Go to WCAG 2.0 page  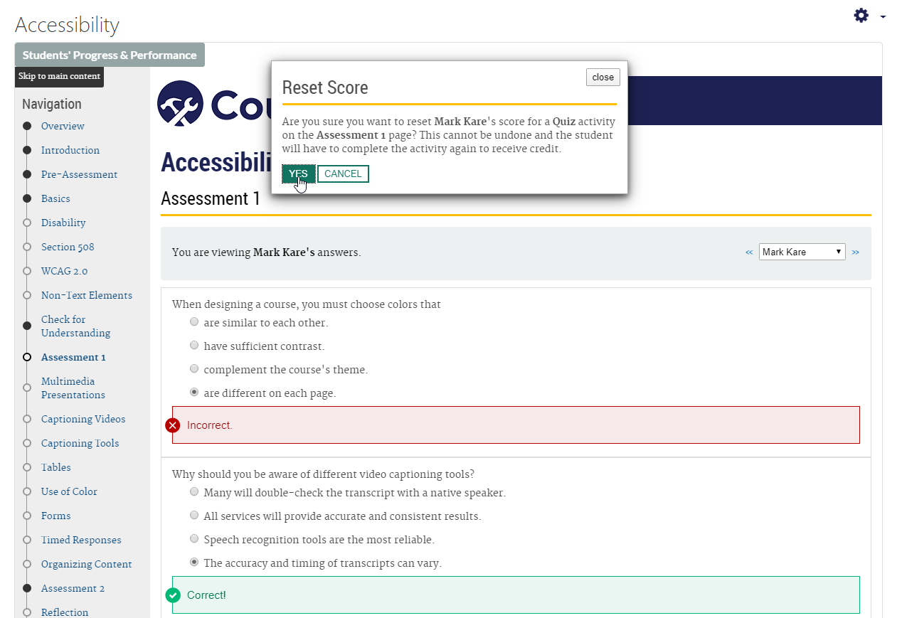[x=64, y=271]
